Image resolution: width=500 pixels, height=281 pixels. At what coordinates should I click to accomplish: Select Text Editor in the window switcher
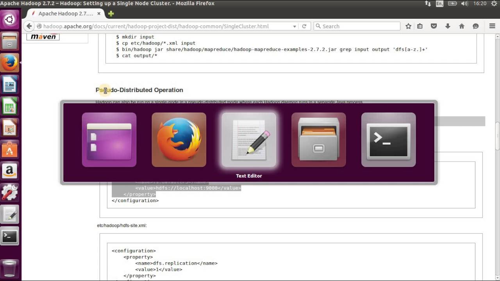tap(249, 140)
